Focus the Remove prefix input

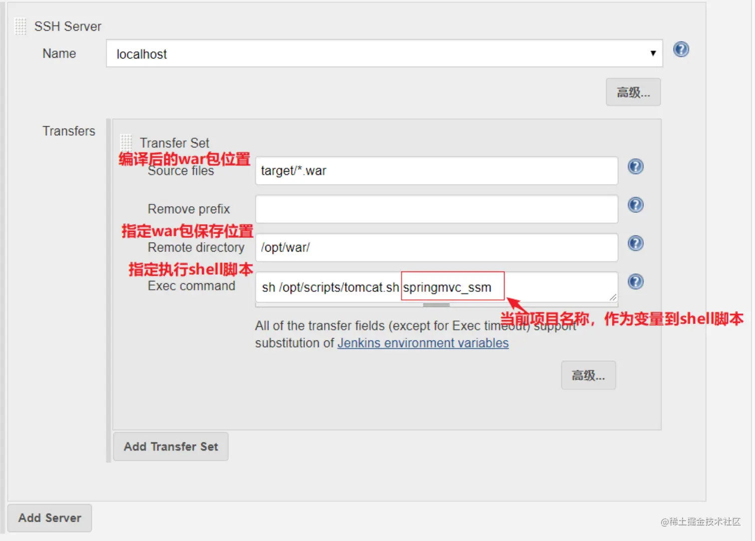436,209
